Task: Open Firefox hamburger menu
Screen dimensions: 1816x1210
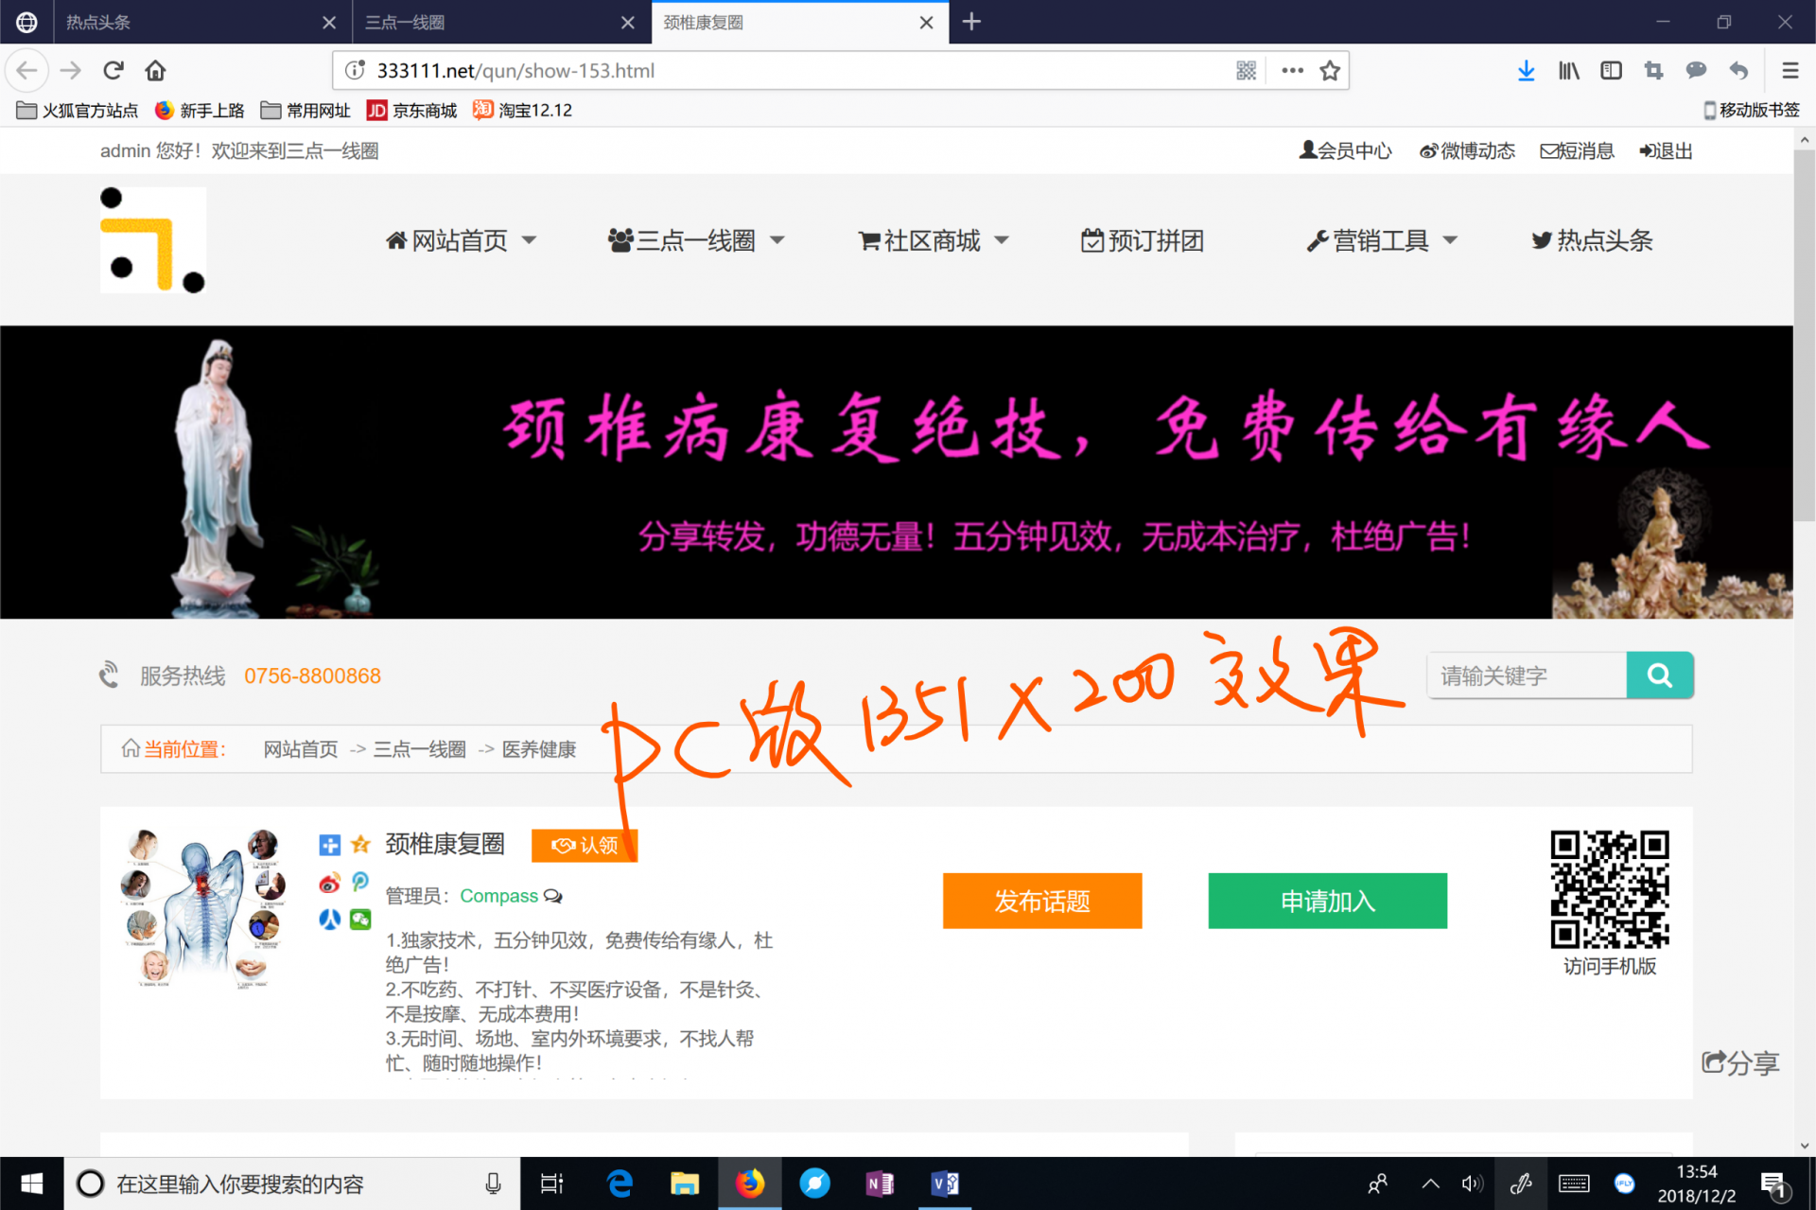Action: click(x=1790, y=71)
